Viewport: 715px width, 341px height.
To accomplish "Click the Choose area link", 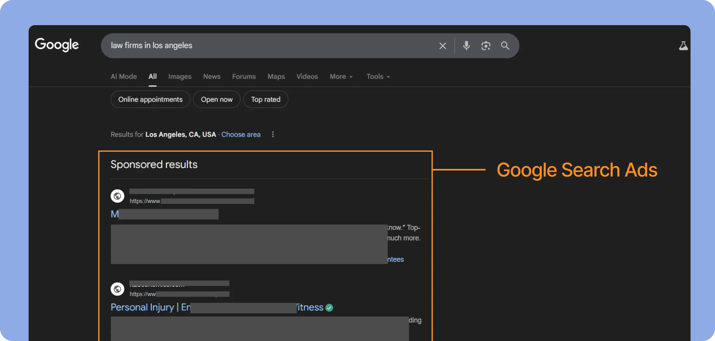I will point(241,134).
